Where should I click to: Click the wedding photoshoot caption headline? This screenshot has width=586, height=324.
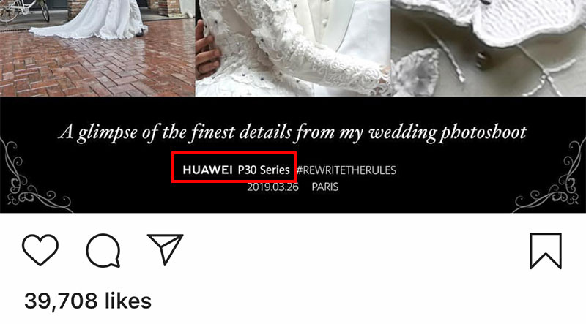(x=292, y=132)
